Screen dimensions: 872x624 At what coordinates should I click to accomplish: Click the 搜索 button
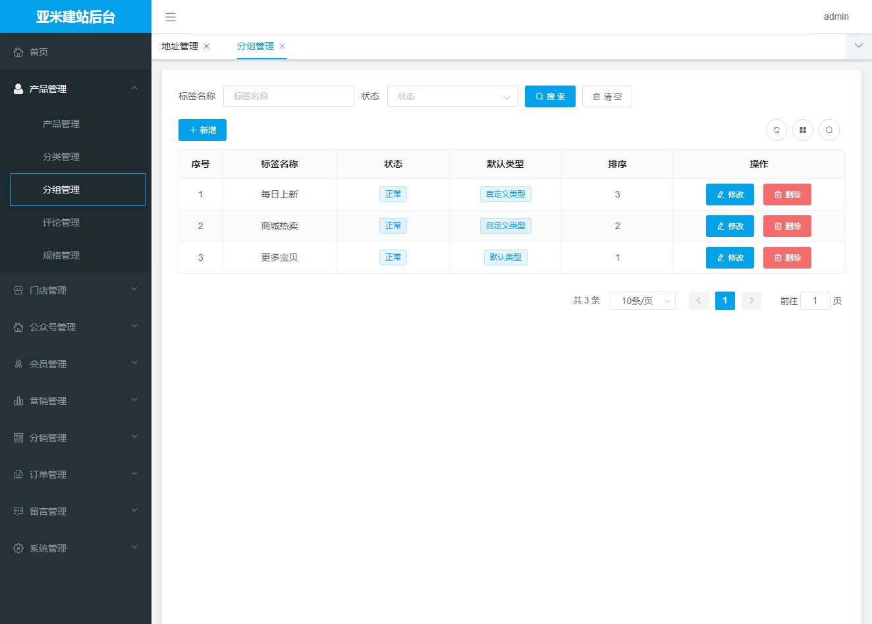[550, 97]
